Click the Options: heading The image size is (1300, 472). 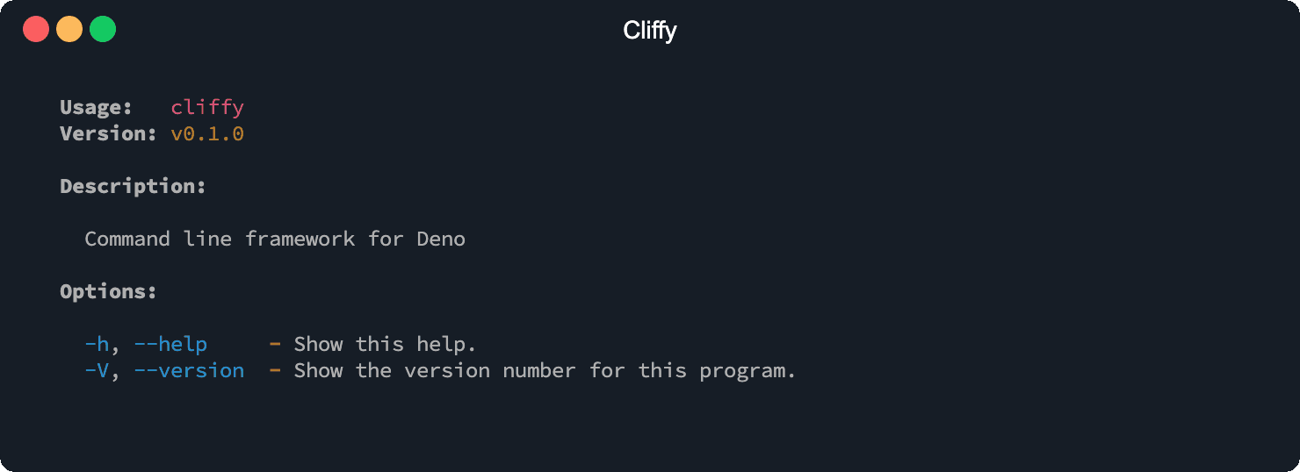(x=108, y=292)
